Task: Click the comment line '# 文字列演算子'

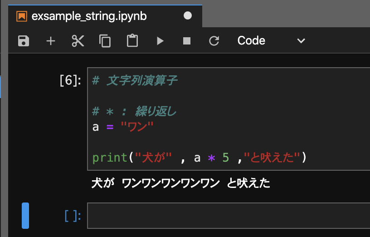Action: point(135,80)
